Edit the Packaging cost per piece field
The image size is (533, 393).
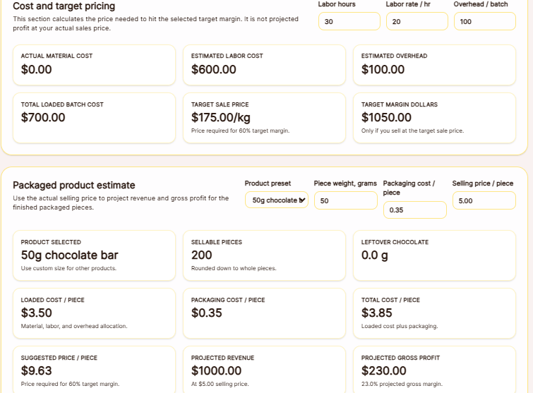point(414,210)
